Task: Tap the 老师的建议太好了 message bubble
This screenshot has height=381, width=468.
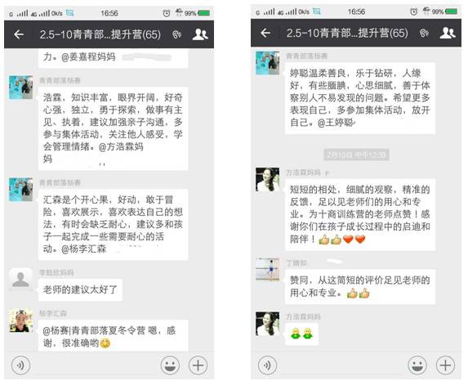Action: [80, 289]
